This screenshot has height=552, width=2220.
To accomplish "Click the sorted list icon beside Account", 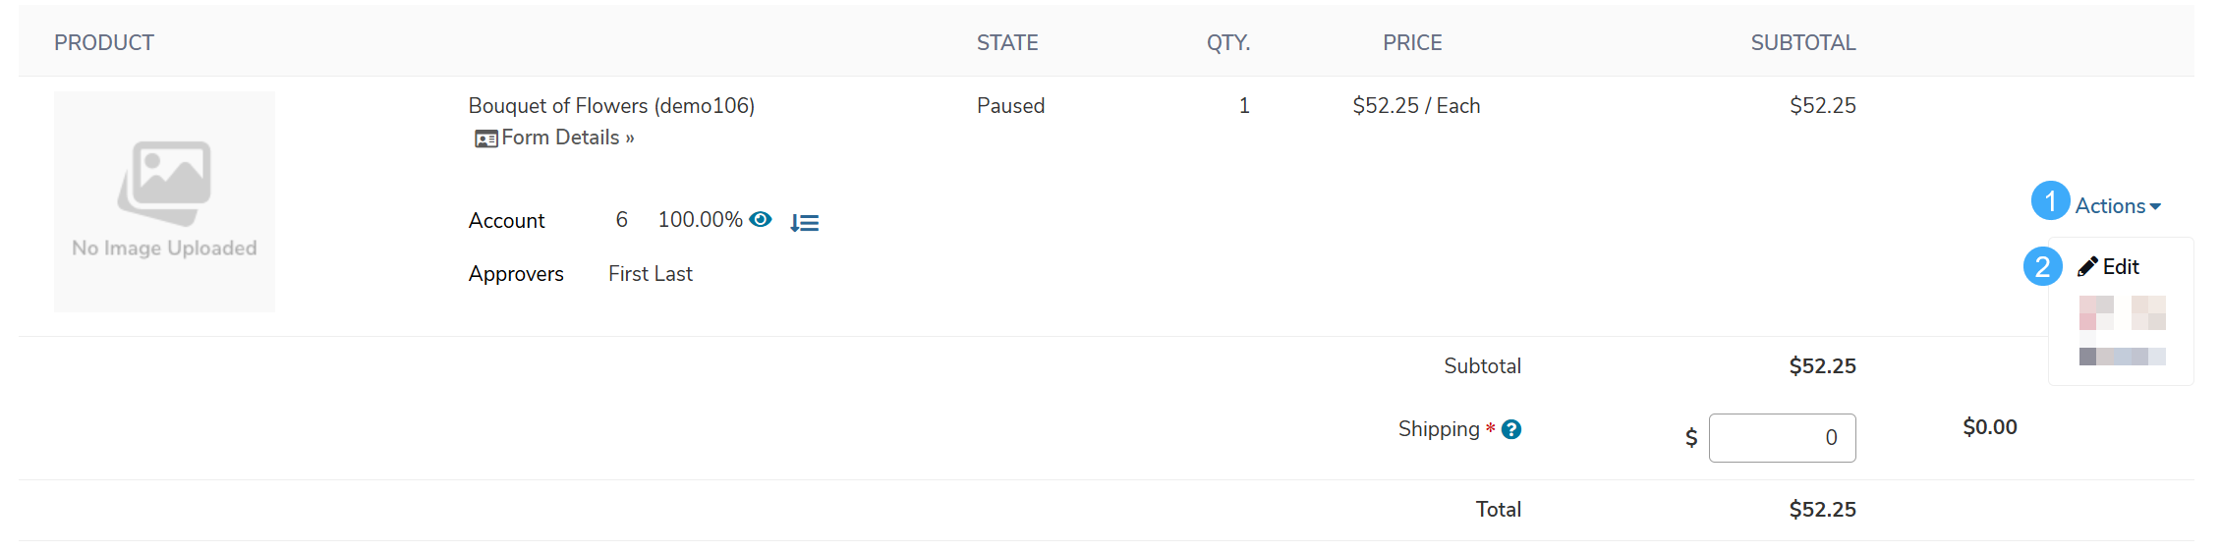I will tap(805, 223).
